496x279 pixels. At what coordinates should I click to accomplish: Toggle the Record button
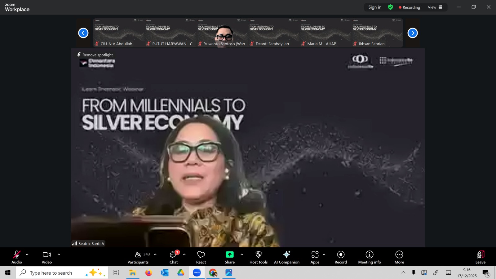point(341,257)
